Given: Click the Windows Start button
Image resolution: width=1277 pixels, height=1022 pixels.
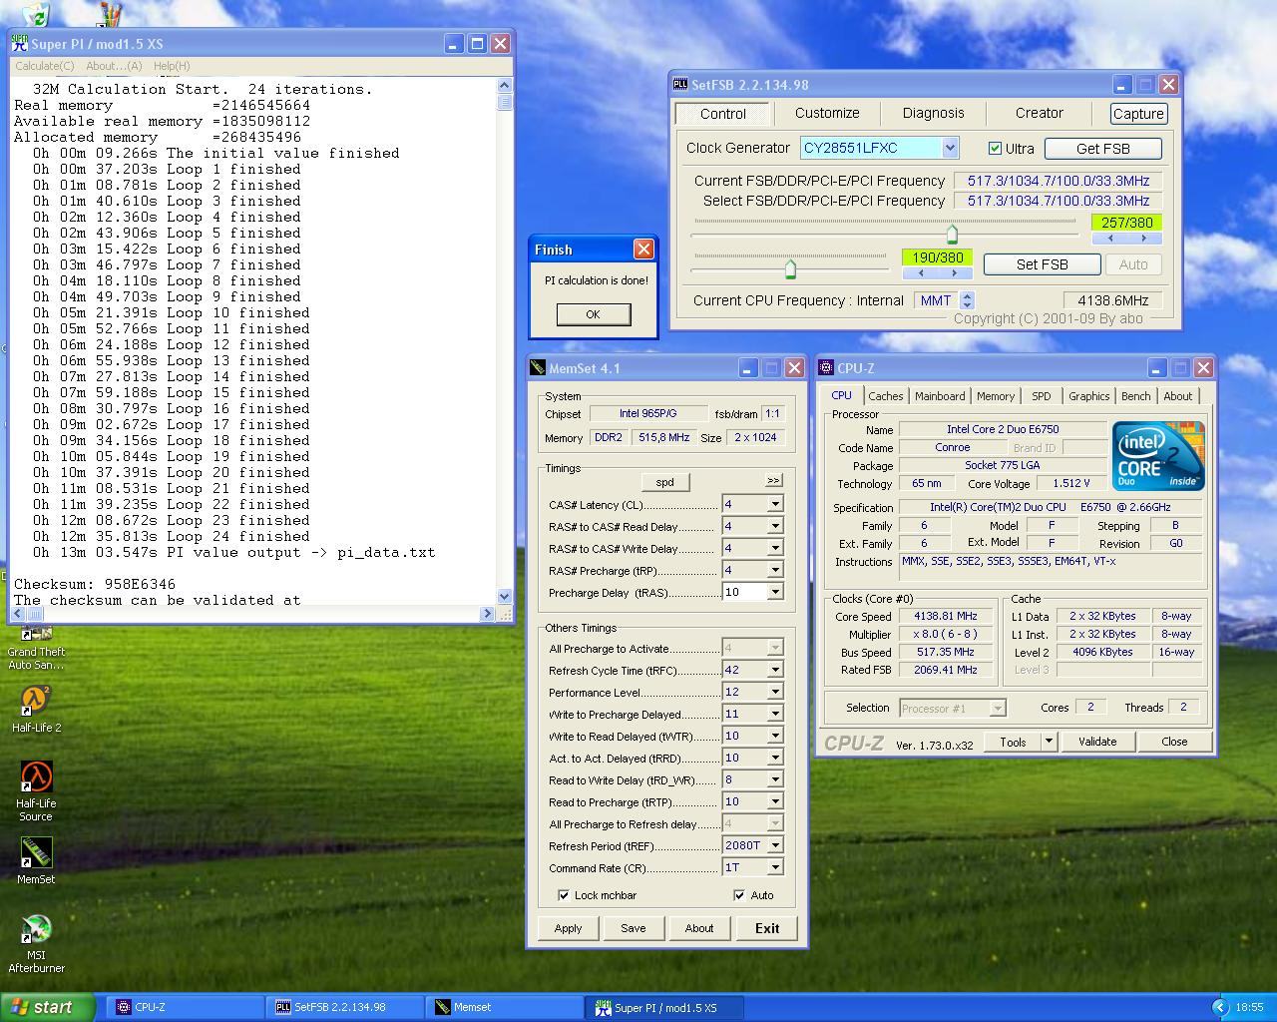Looking at the screenshot, I should 48,1007.
